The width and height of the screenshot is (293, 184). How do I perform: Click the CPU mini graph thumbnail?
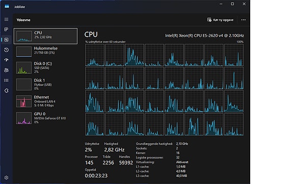pyautogui.click(x=24, y=36)
